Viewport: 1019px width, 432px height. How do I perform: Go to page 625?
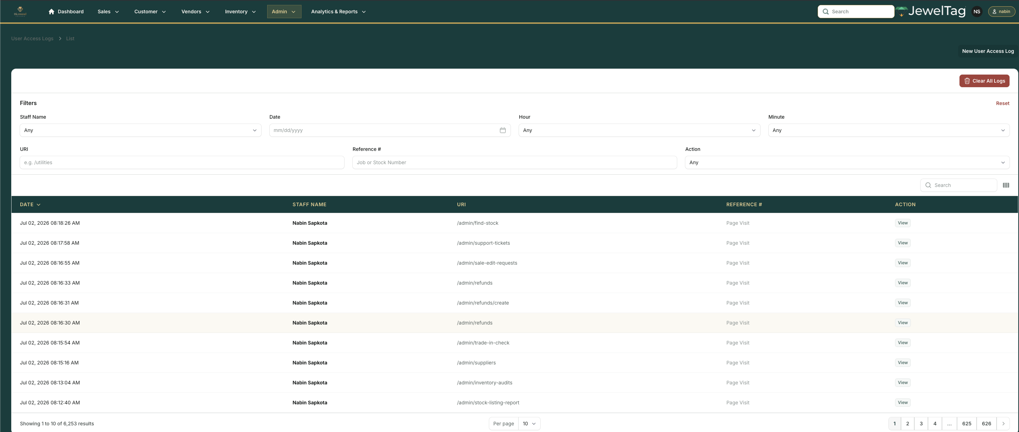pos(967,423)
